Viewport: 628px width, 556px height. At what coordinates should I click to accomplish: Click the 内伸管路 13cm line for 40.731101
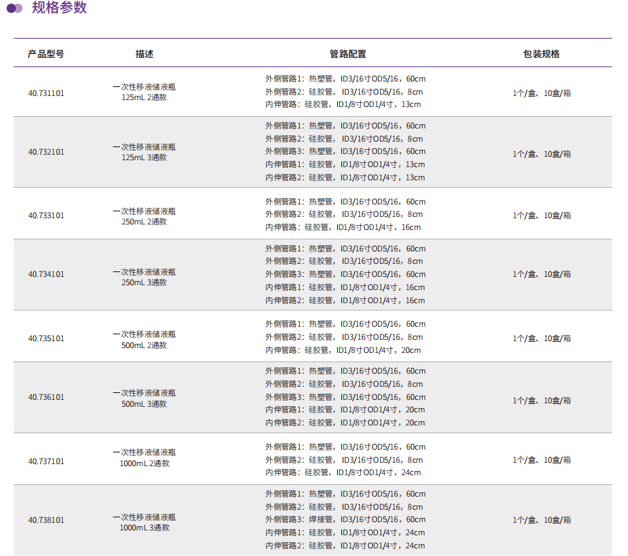[x=343, y=104]
